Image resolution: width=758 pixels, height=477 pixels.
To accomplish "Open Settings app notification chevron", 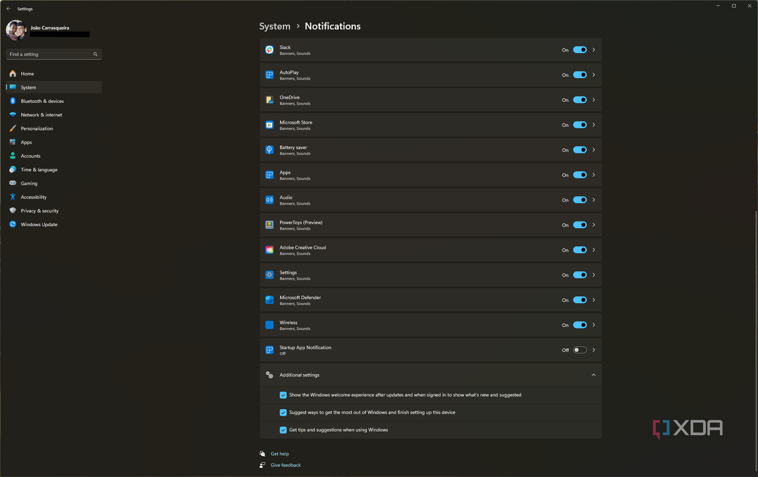I will pyautogui.click(x=594, y=275).
